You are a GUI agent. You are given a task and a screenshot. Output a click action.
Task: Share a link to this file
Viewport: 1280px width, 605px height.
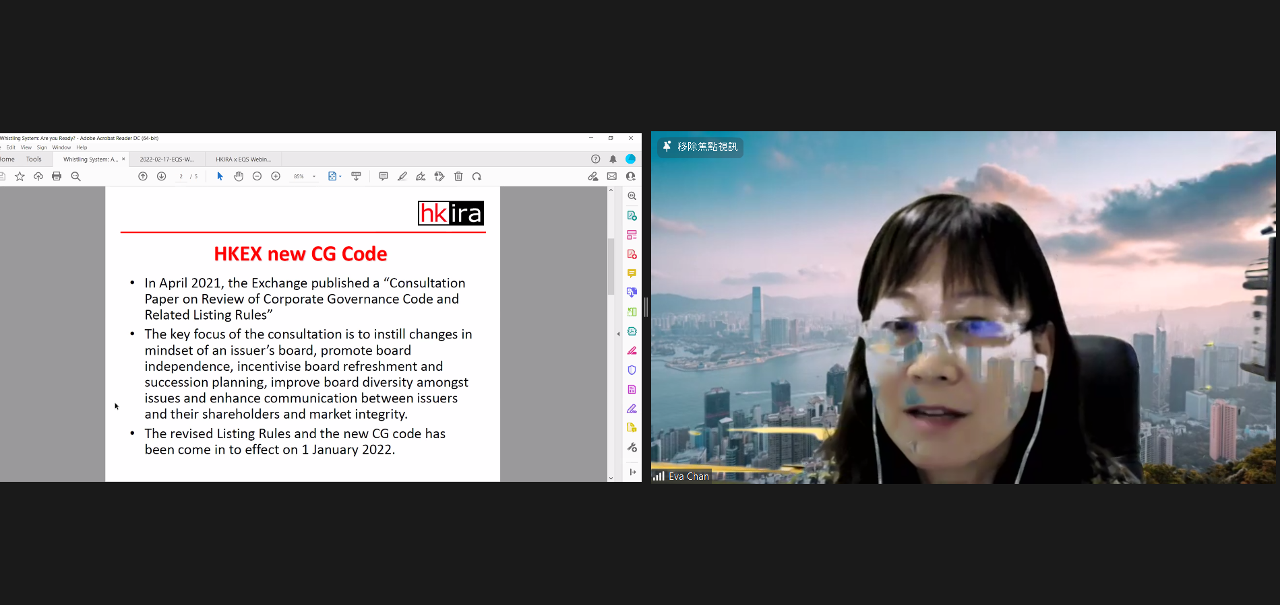[x=593, y=176]
